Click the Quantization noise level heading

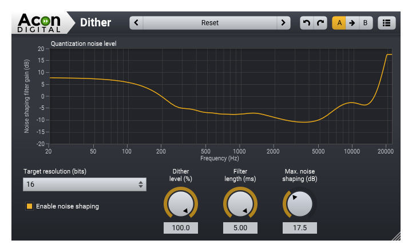84,44
